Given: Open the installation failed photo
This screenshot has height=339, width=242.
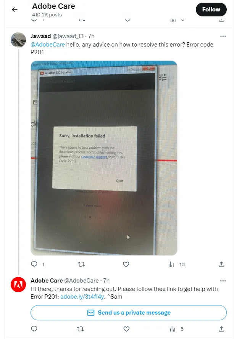Looking at the screenshot, I should (x=104, y=158).
